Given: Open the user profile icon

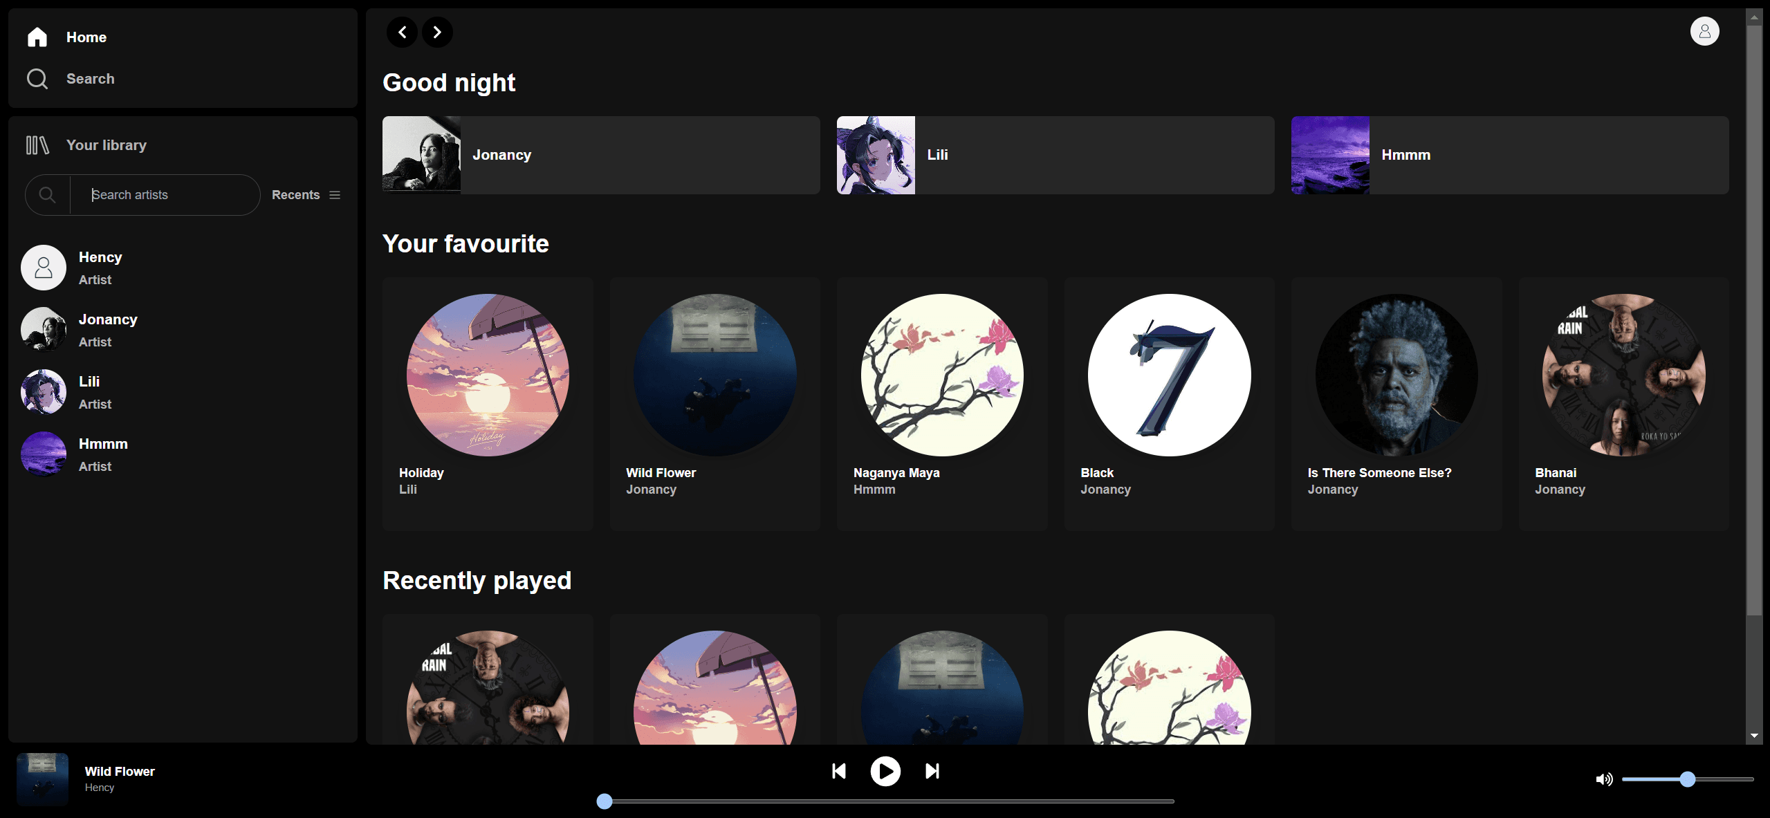Looking at the screenshot, I should [1704, 32].
